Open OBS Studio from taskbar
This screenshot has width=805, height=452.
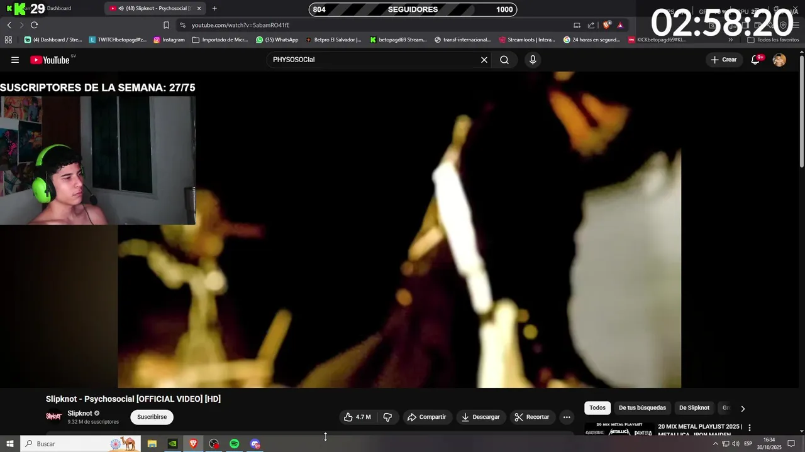tap(214, 444)
